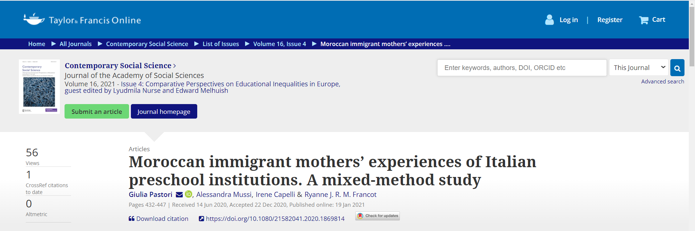This screenshot has width=695, height=231.
Task: Open Giulia Pastori's ORCID icon
Action: 189,194
